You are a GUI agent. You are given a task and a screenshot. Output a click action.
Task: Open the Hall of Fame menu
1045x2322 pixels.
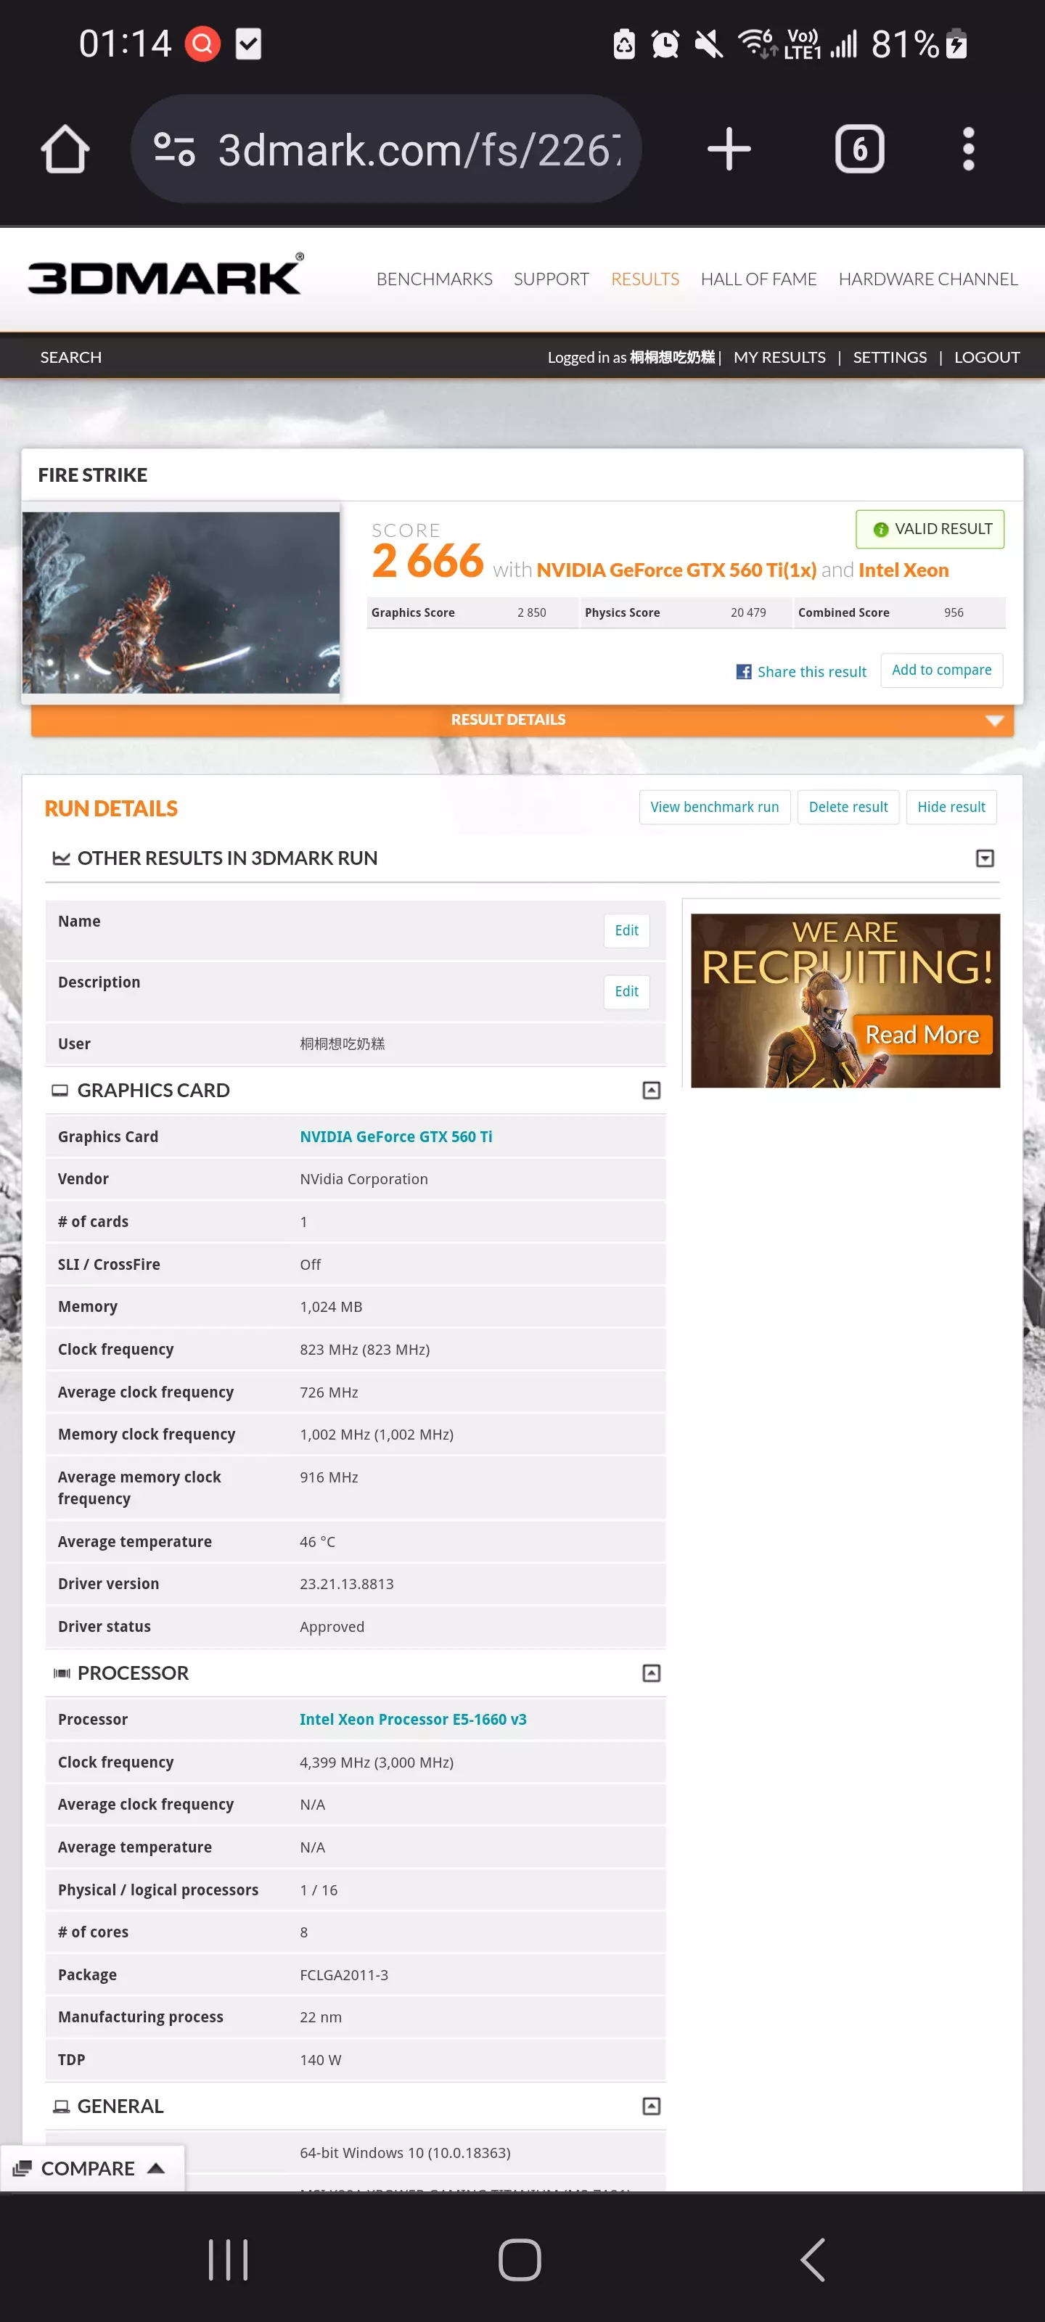tap(758, 279)
